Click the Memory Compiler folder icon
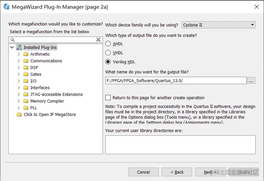 tap(26, 101)
